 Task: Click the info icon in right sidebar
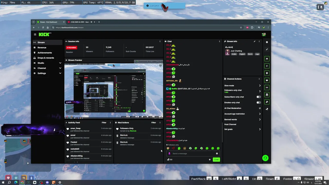(267, 42)
